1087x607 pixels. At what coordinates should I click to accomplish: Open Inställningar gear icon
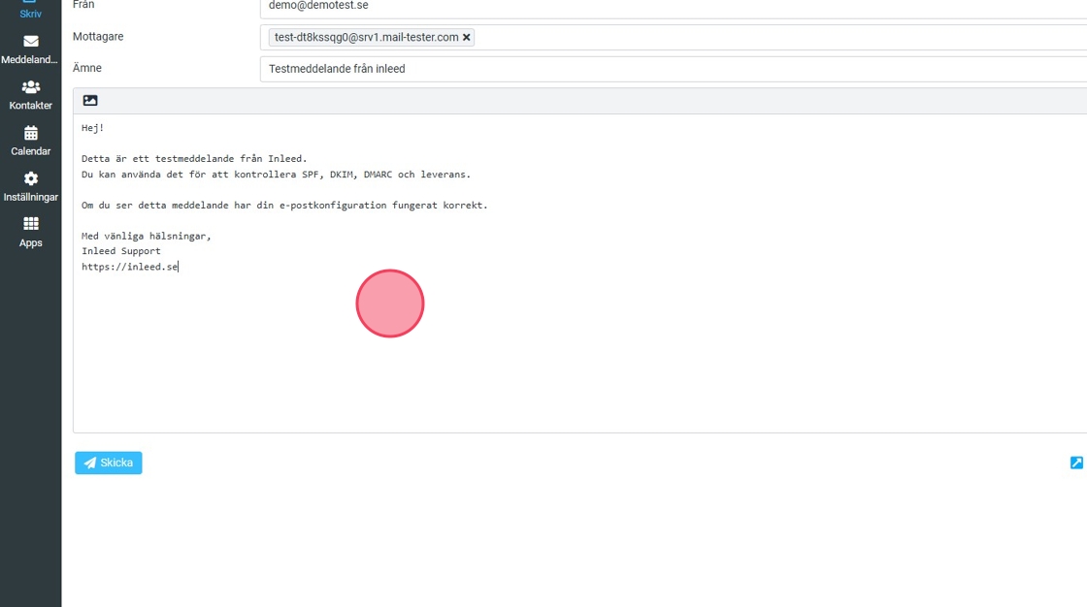(x=31, y=178)
